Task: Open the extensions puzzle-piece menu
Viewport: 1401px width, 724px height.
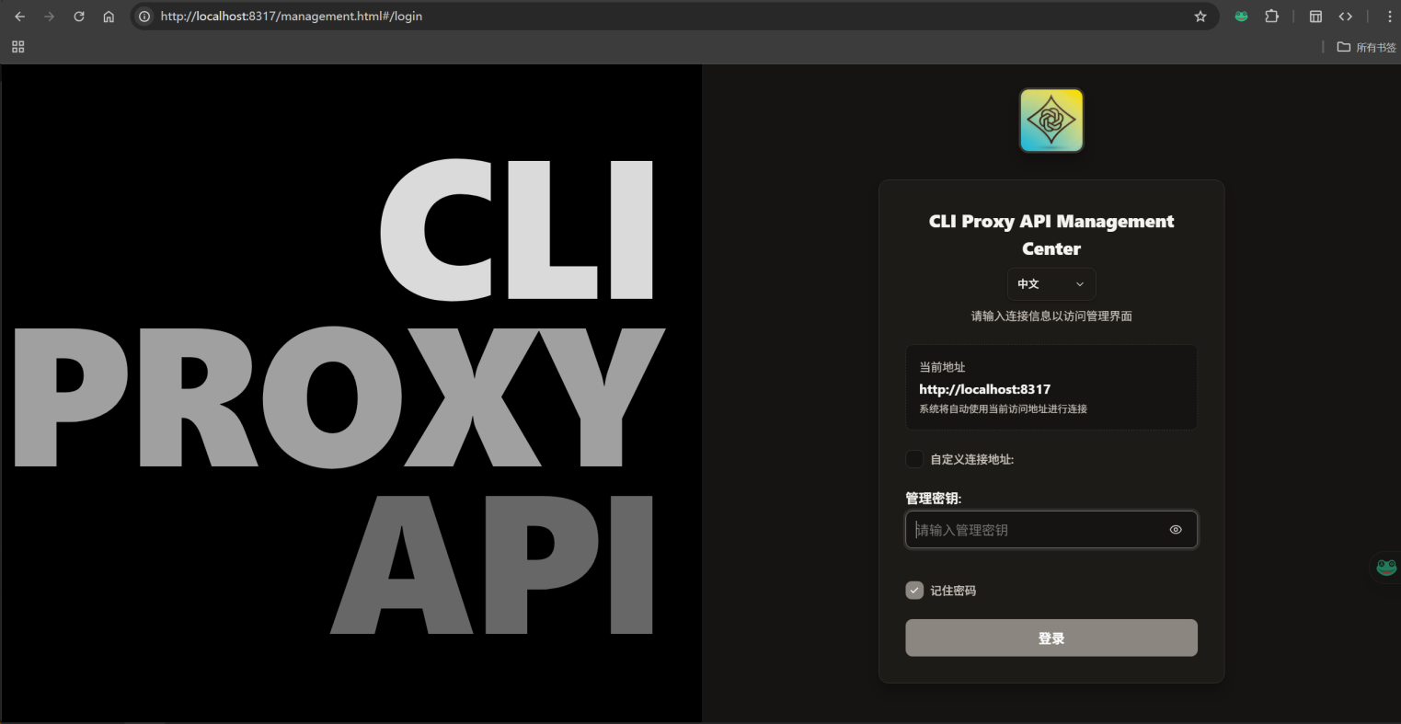Action: click(1271, 17)
